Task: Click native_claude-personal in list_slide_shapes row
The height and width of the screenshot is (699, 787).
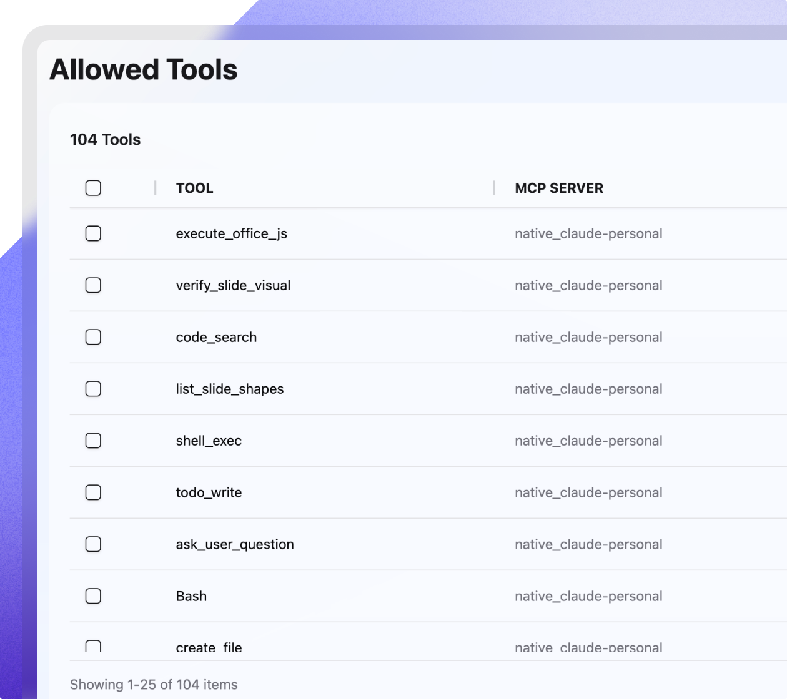Action: pos(588,389)
